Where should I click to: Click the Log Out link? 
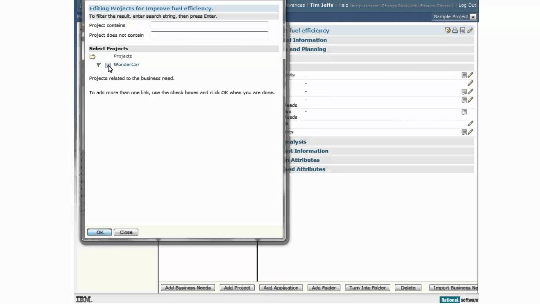467,5
